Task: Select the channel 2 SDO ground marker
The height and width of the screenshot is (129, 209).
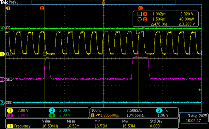Action: (x=2, y=103)
